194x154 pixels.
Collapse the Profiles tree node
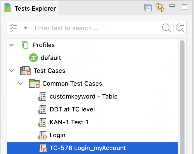[12, 45]
